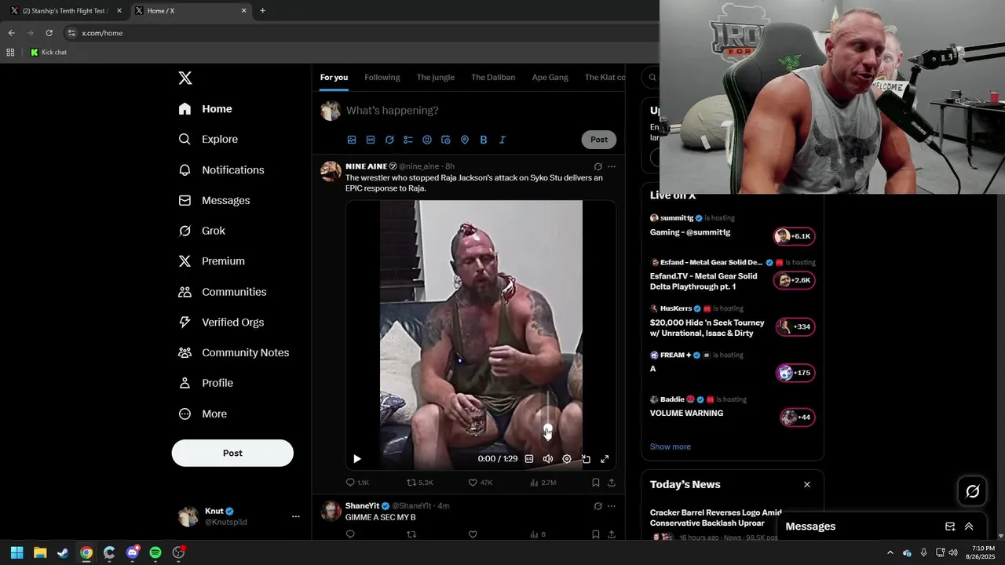This screenshot has width=1005, height=565.
Task: Expand the Messages drawer
Action: click(x=969, y=527)
